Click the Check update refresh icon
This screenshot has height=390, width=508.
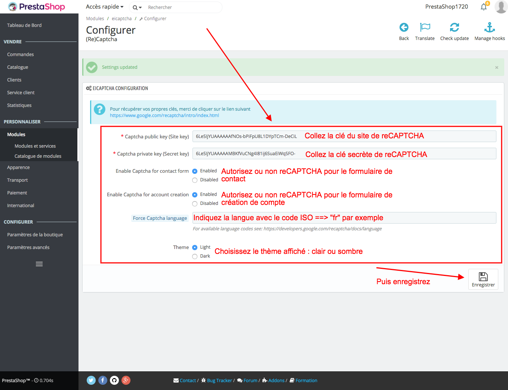[x=454, y=27]
